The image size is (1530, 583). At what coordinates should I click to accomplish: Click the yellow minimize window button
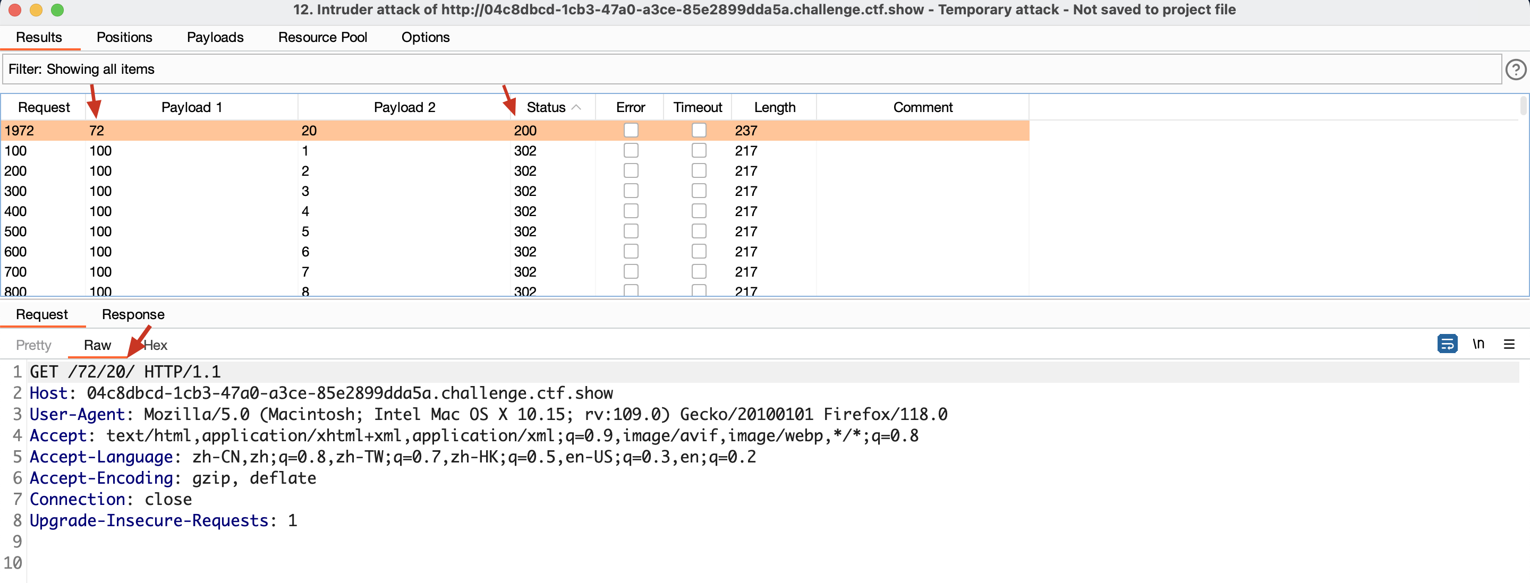point(36,10)
